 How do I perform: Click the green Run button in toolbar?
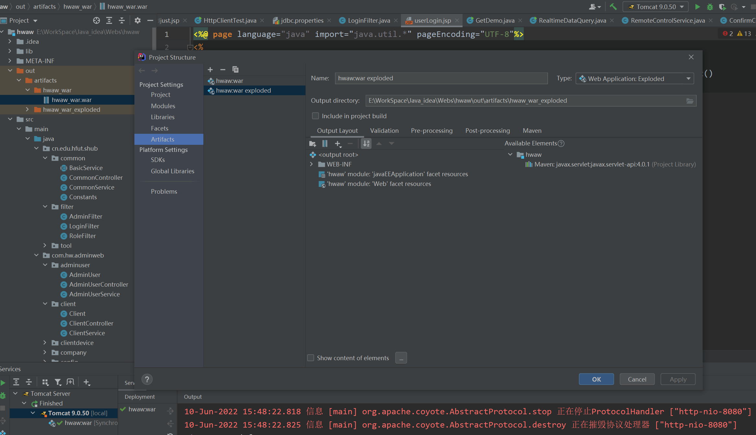(697, 7)
